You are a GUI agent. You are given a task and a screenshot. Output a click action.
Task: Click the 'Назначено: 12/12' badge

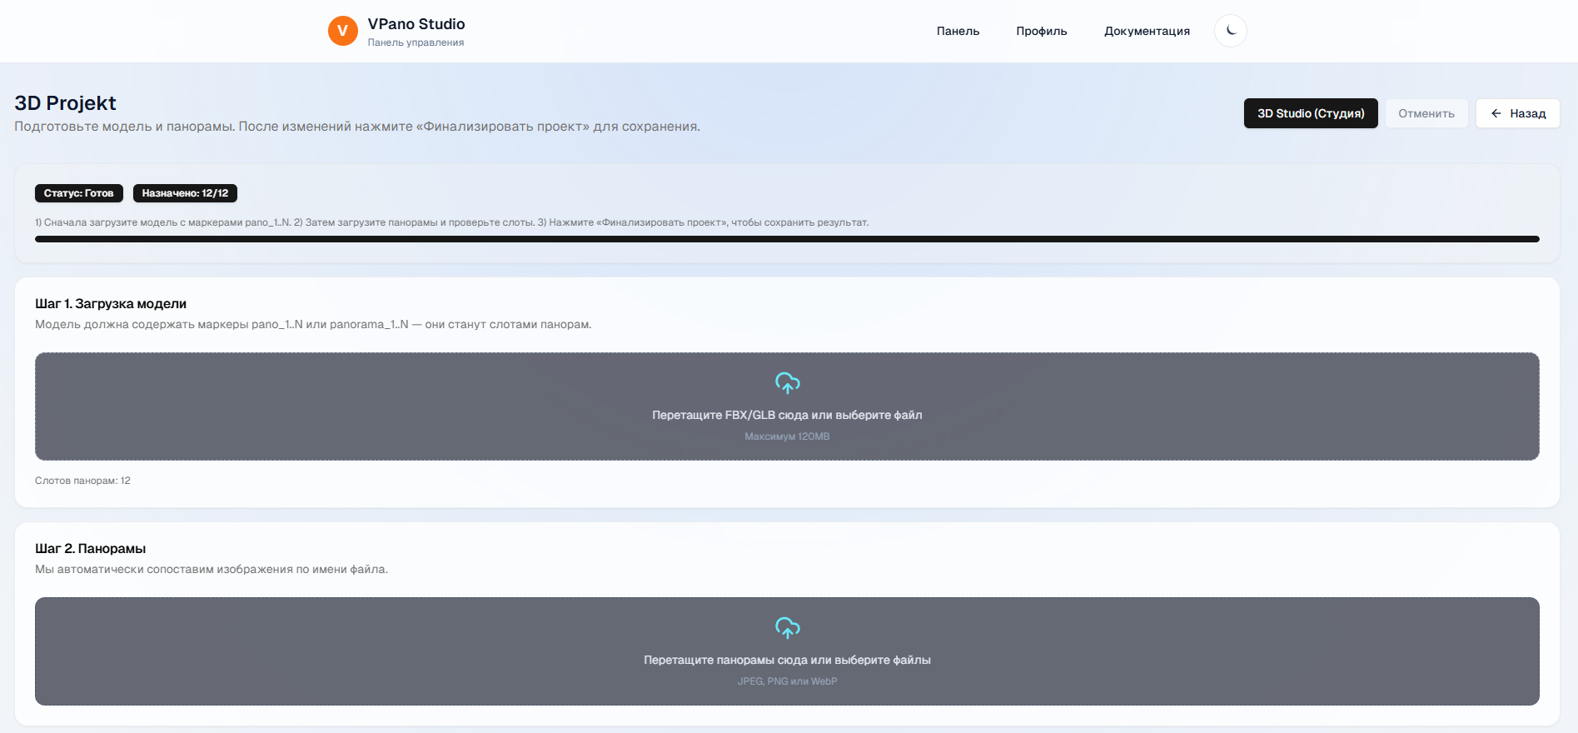[185, 193]
